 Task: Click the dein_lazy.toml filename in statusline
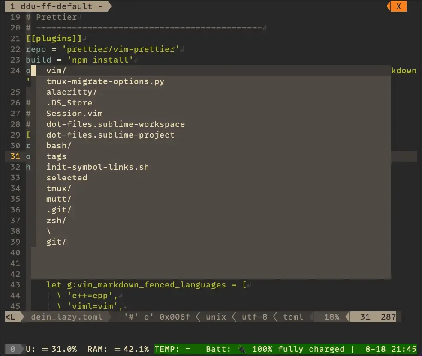[66, 317]
